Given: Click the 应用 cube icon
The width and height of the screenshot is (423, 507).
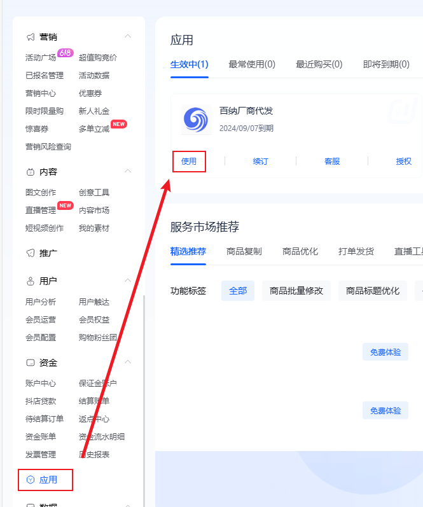Looking at the screenshot, I should coord(31,480).
